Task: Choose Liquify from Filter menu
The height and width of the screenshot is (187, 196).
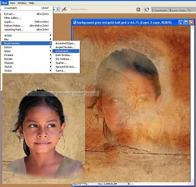Action: (x=27, y=22)
